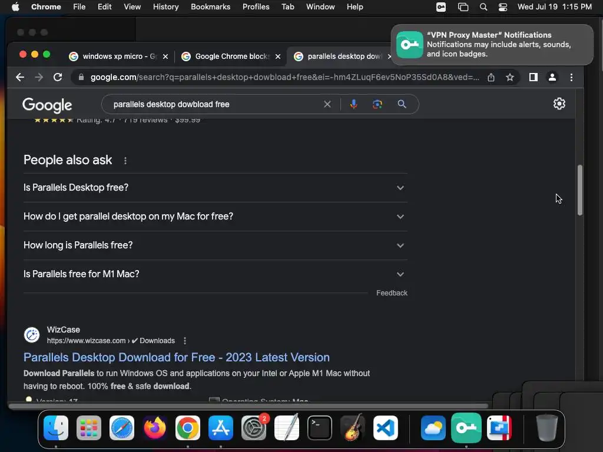Close the 'windows xp micro' tab

point(165,56)
